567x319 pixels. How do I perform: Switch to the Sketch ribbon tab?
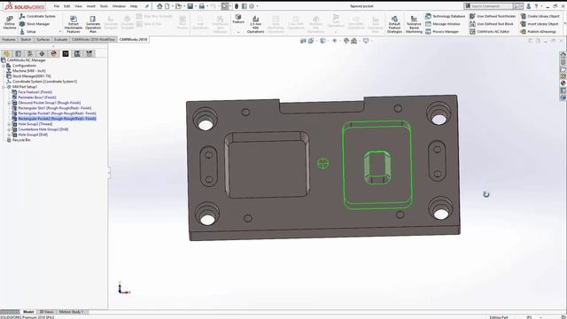pos(26,39)
